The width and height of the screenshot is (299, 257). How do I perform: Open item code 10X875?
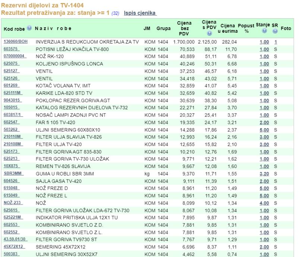tap(12, 166)
